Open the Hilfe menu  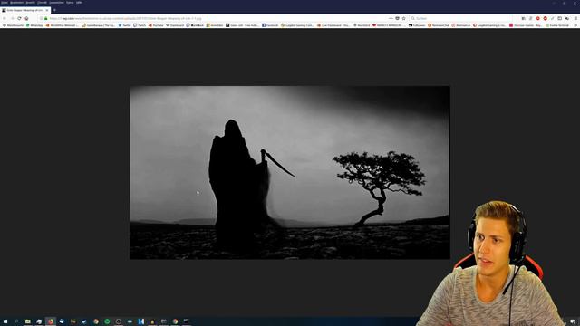[79, 3]
